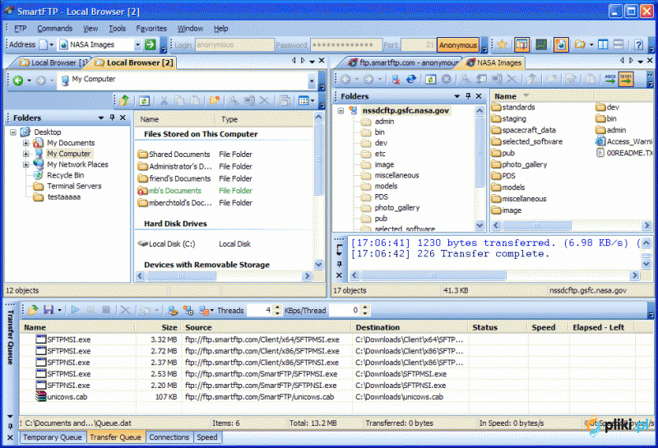
Task: Open the Speed tab
Action: click(207, 437)
